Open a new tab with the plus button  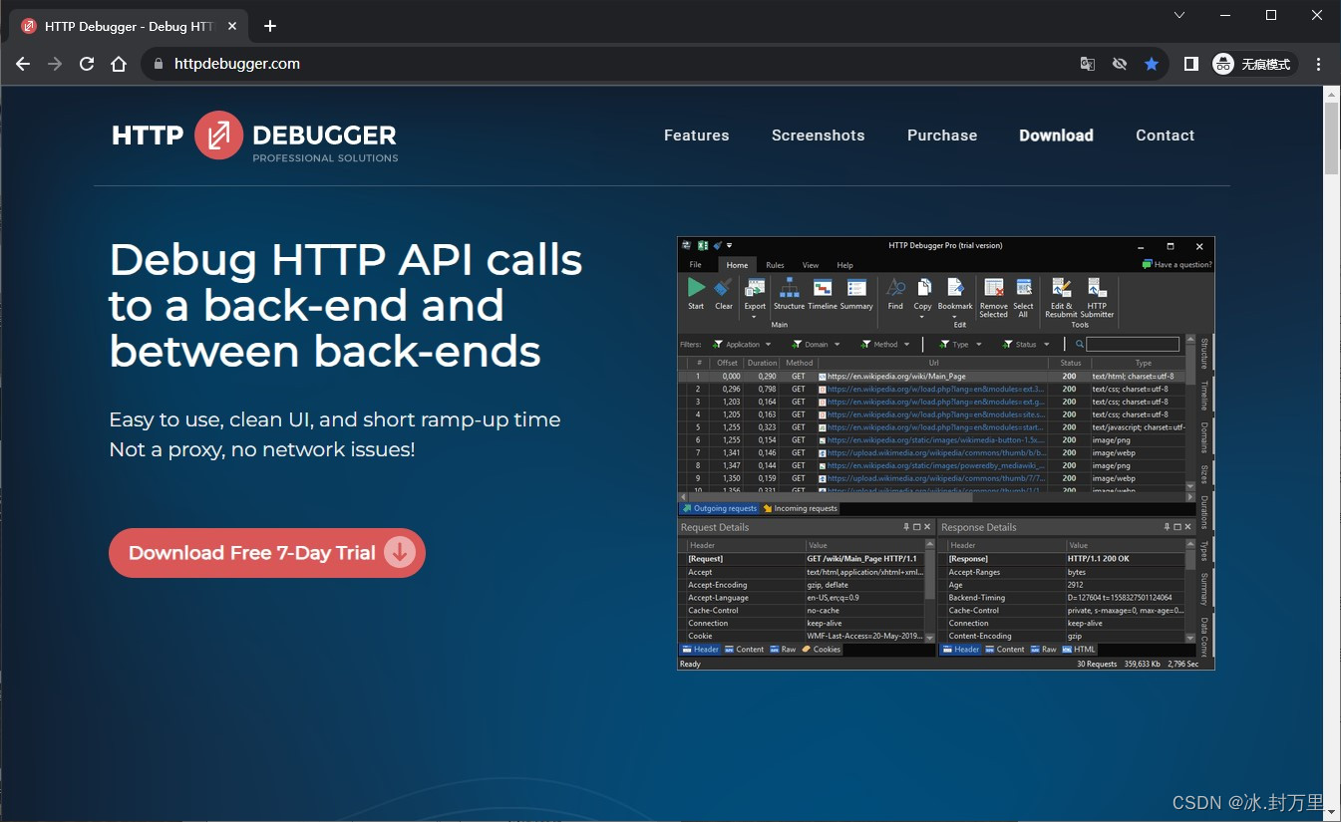(x=270, y=26)
